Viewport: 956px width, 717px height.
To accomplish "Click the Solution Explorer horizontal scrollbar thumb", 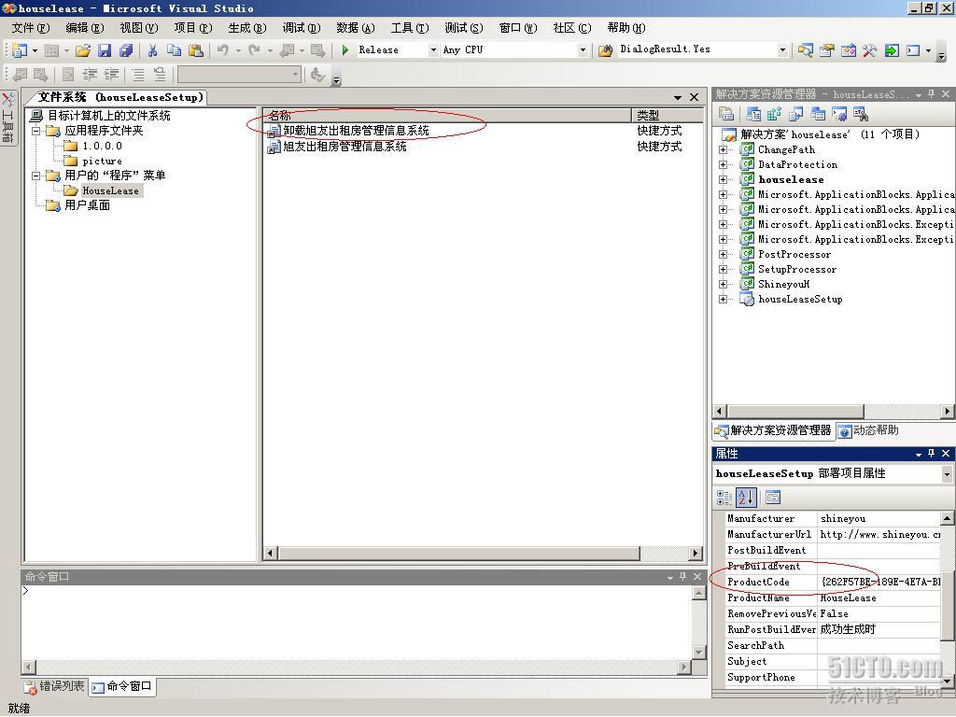I will [x=795, y=412].
